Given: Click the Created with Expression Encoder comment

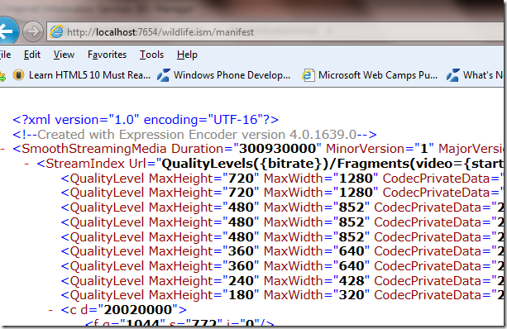Looking at the screenshot, I should coord(194,135).
